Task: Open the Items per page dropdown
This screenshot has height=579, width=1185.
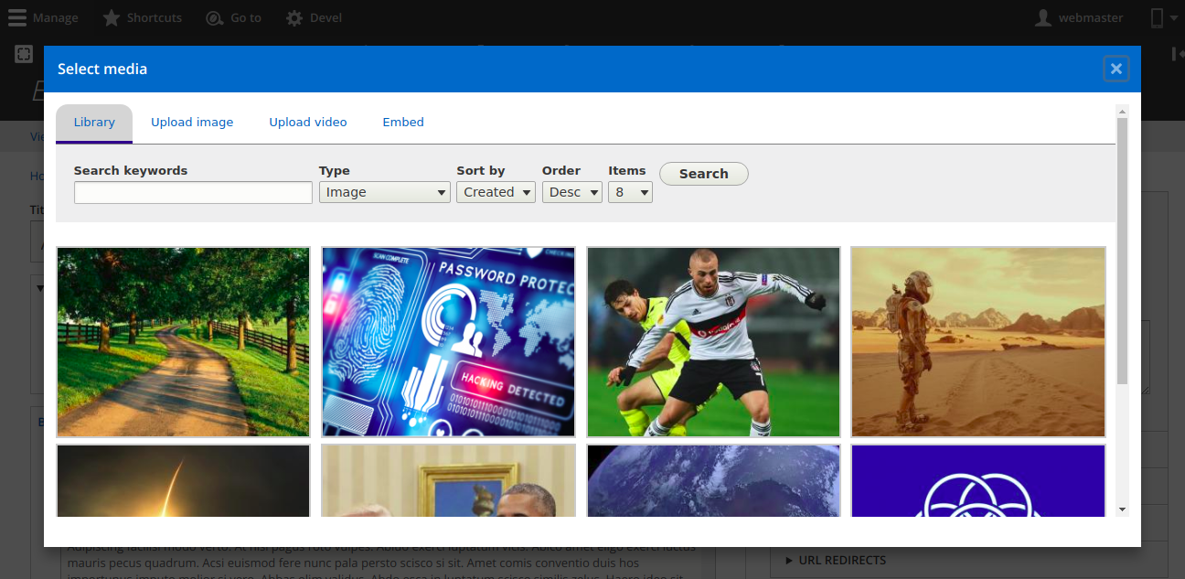Action: point(630,192)
